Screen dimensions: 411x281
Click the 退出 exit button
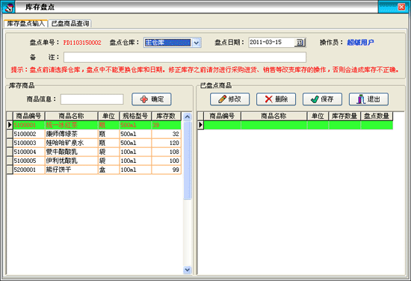point(368,99)
